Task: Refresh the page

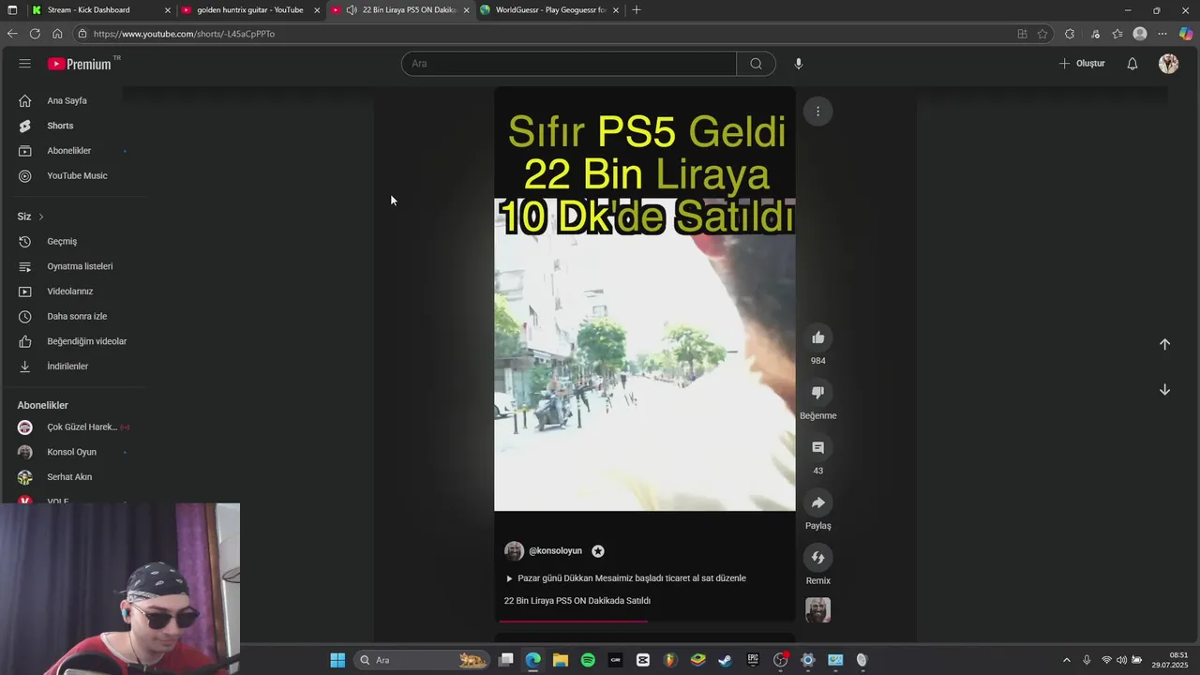Action: (35, 34)
